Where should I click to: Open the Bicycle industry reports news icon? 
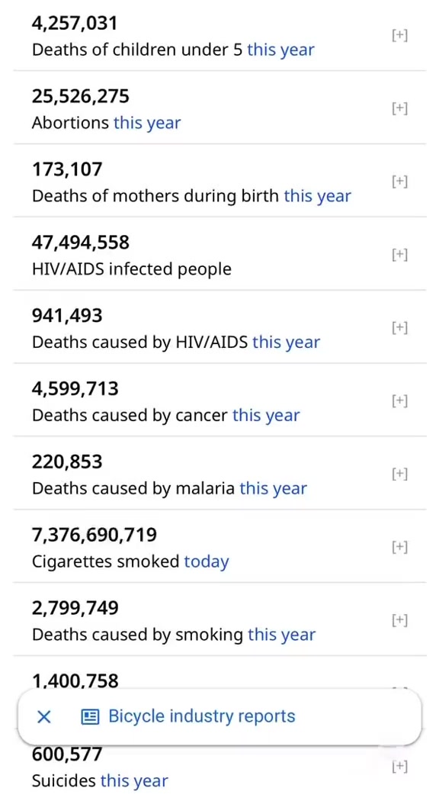90,717
